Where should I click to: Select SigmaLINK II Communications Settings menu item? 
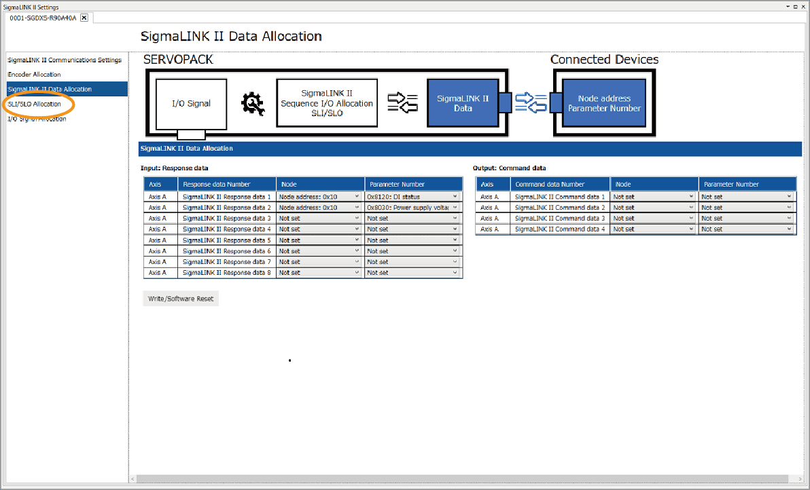[65, 60]
